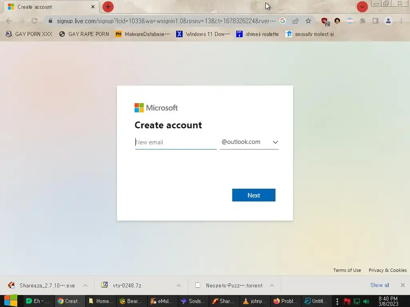Image resolution: width=410 pixels, height=307 pixels.
Task: Switch to the Firefox Probl… taskbar item
Action: point(286,301)
